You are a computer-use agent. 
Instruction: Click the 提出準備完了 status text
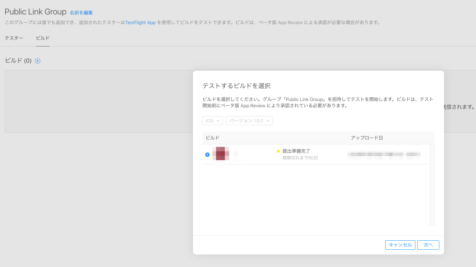pos(296,151)
